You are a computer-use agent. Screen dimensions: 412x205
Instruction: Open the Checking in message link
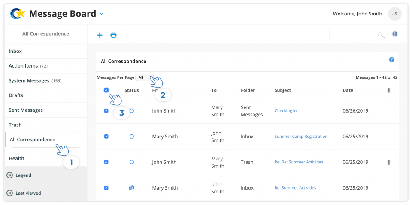tap(286, 110)
